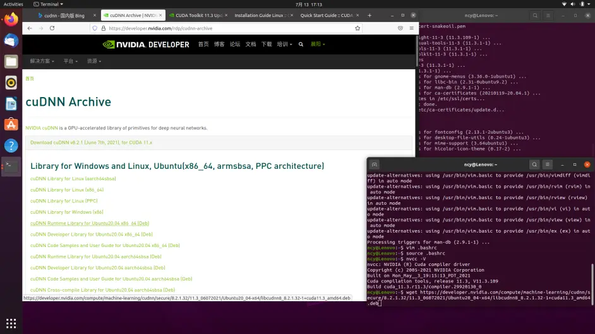Open 论坛 in NVIDIA nav
The image size is (595, 334).
pos(235,44)
